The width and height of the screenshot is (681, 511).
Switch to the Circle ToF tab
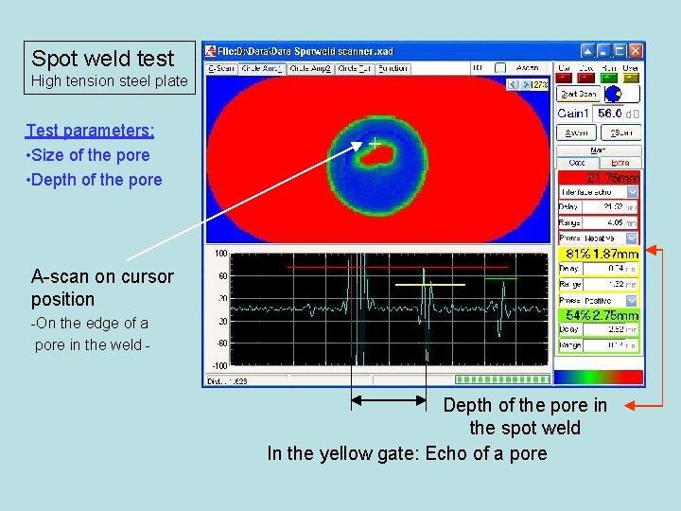pos(355,68)
